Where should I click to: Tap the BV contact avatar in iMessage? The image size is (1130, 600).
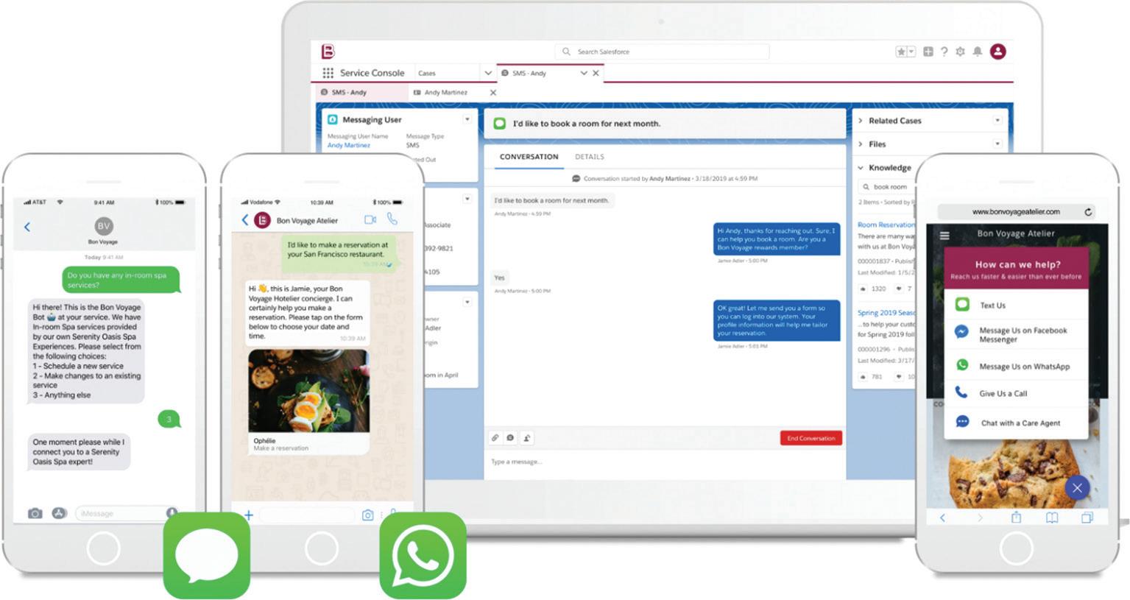coord(104,226)
